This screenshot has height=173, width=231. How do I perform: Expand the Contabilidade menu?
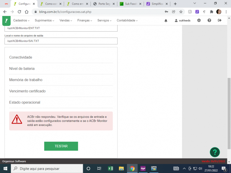pos(127,20)
